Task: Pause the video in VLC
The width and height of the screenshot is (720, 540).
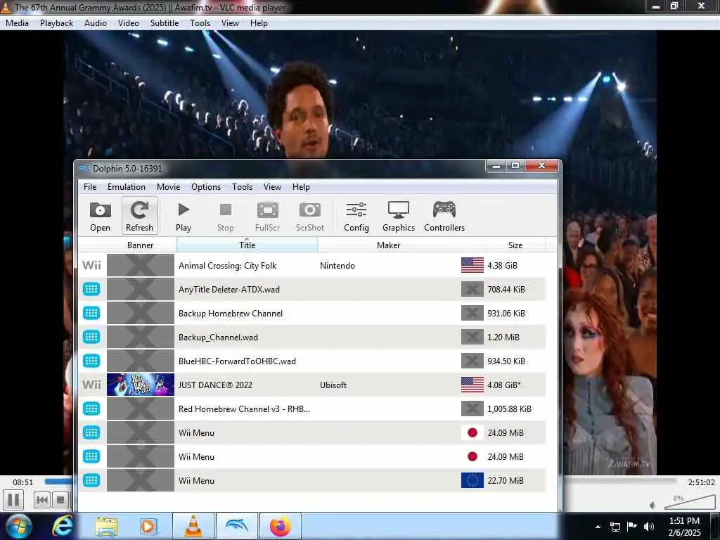Action: coord(13,500)
